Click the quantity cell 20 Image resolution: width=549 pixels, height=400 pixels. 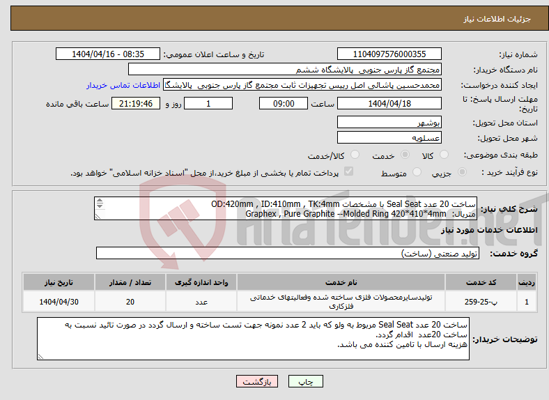pos(130,302)
